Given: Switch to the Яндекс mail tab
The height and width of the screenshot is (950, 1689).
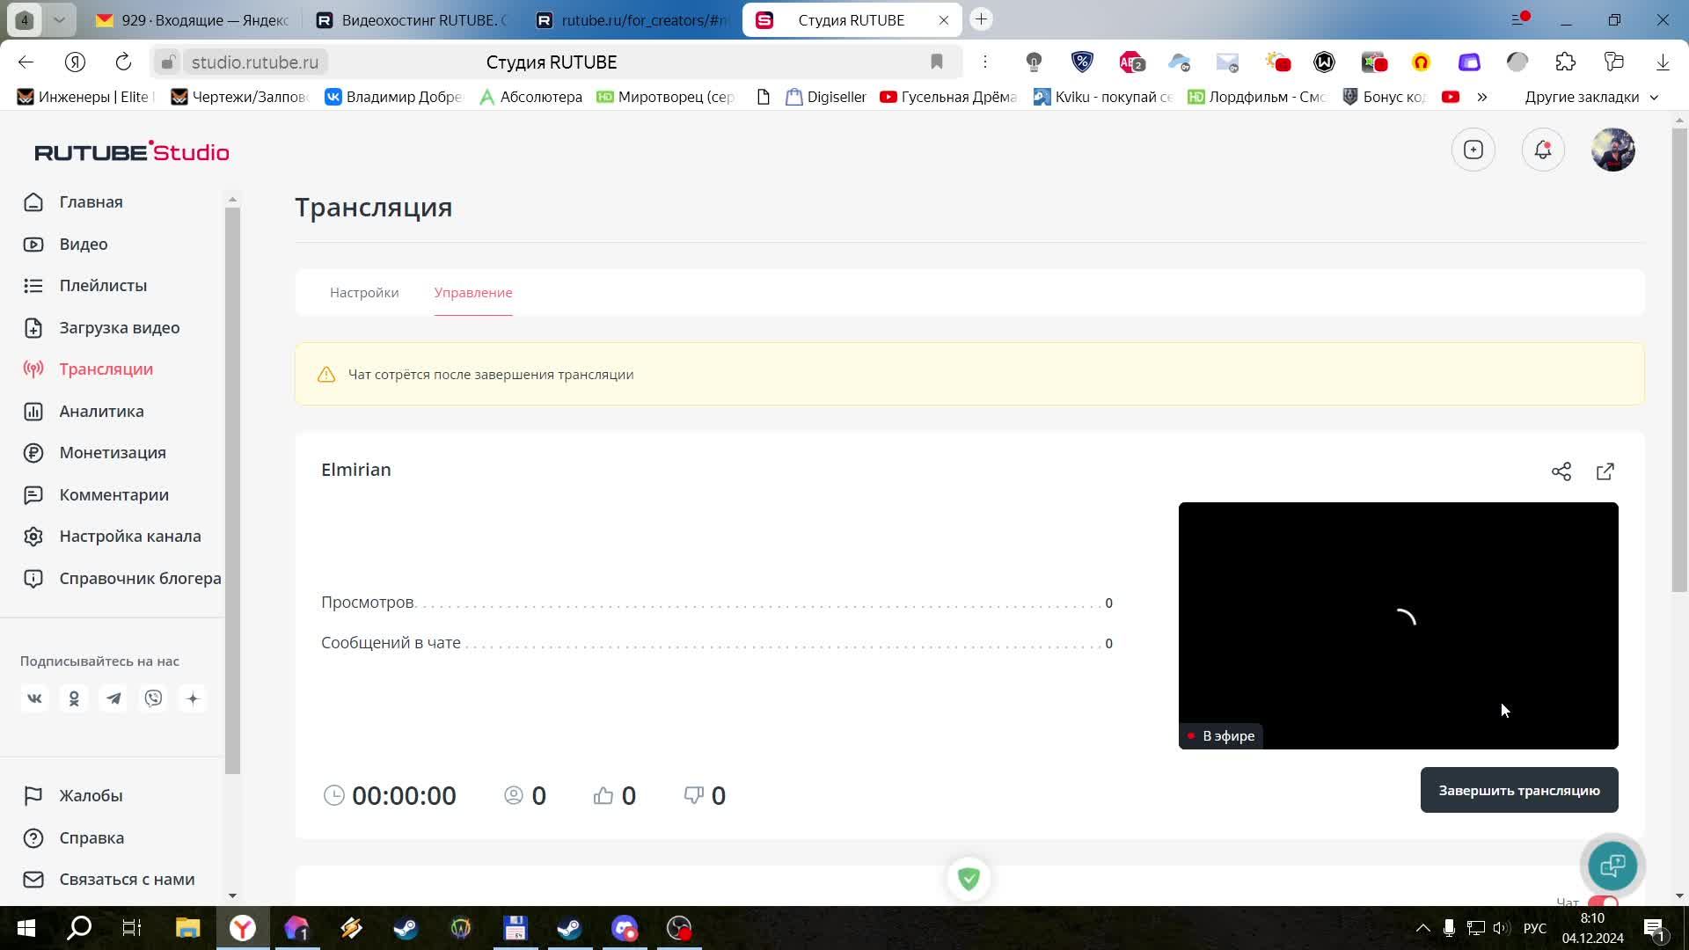Looking at the screenshot, I should [192, 19].
